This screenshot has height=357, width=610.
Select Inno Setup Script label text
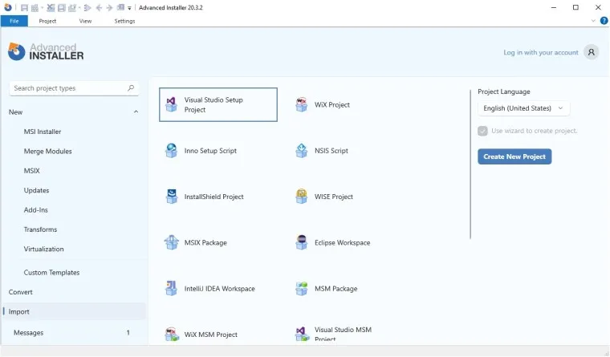[x=210, y=151]
